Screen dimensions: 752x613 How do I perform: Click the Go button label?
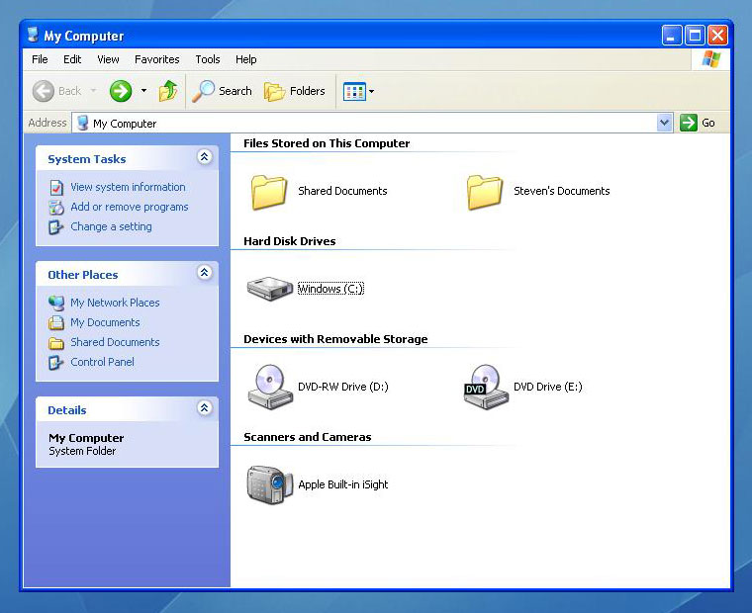pyautogui.click(x=708, y=124)
